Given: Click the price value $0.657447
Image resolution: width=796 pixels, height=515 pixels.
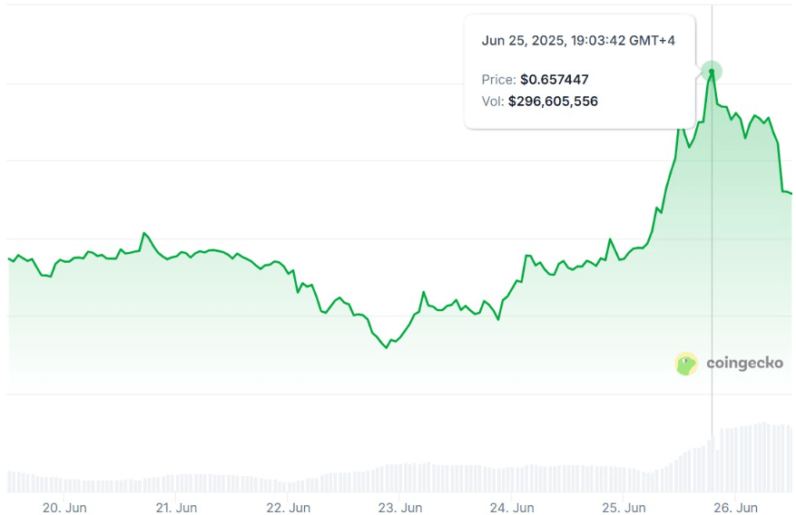Looking at the screenshot, I should pos(555,80).
